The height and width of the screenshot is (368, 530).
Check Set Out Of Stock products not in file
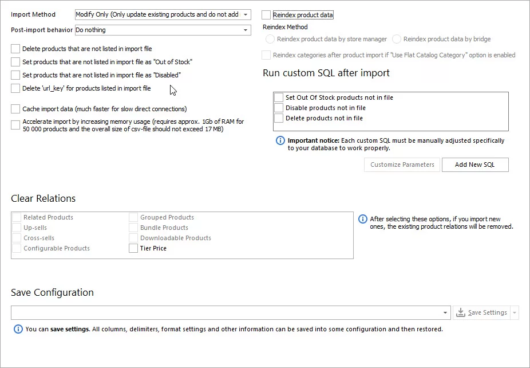tap(279, 97)
